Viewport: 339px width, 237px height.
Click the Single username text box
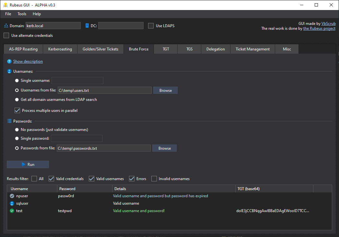[x=77, y=81]
